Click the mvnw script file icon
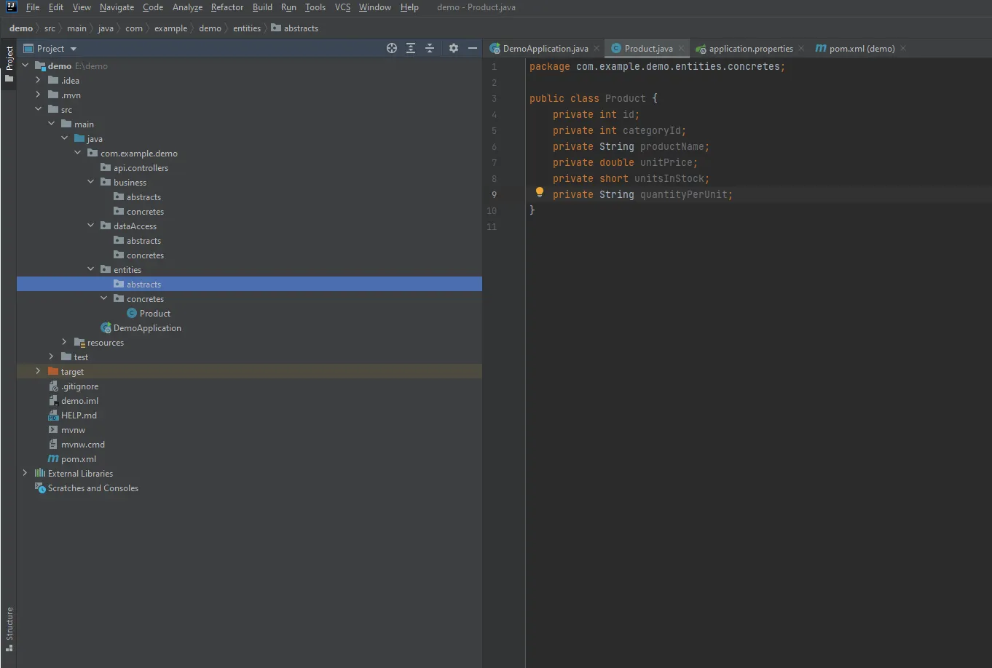This screenshot has width=992, height=668. click(x=53, y=429)
